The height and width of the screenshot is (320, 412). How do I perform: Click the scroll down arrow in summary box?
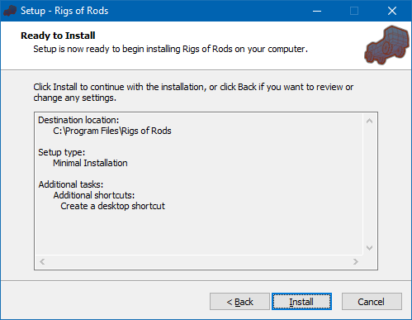(370, 248)
